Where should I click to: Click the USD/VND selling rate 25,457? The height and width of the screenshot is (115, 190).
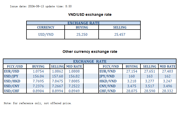pos(120,34)
